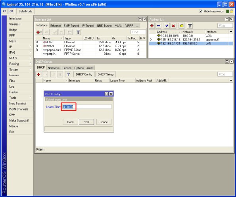
Task: Maximize the DHCP Setup dialog
Action: pos(107,94)
